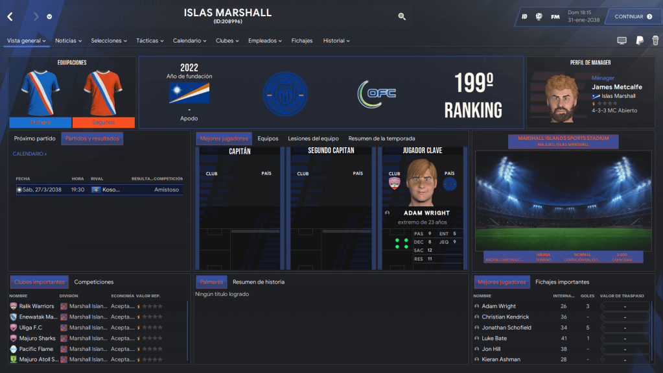Viewport: 663px width, 373px height.
Task: Click the back navigation arrow
Action: click(10, 17)
